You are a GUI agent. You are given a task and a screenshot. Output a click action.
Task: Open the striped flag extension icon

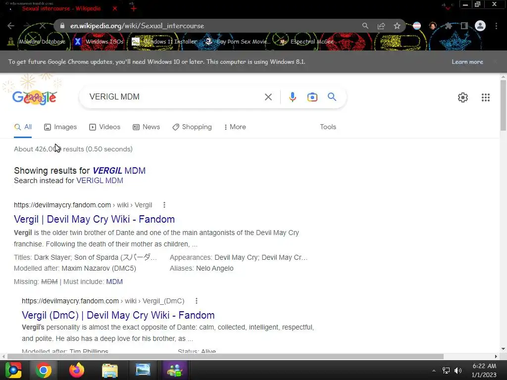(x=417, y=26)
